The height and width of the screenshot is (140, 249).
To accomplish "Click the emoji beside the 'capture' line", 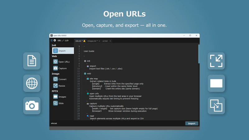I will pyautogui.click(x=88, y=104).
